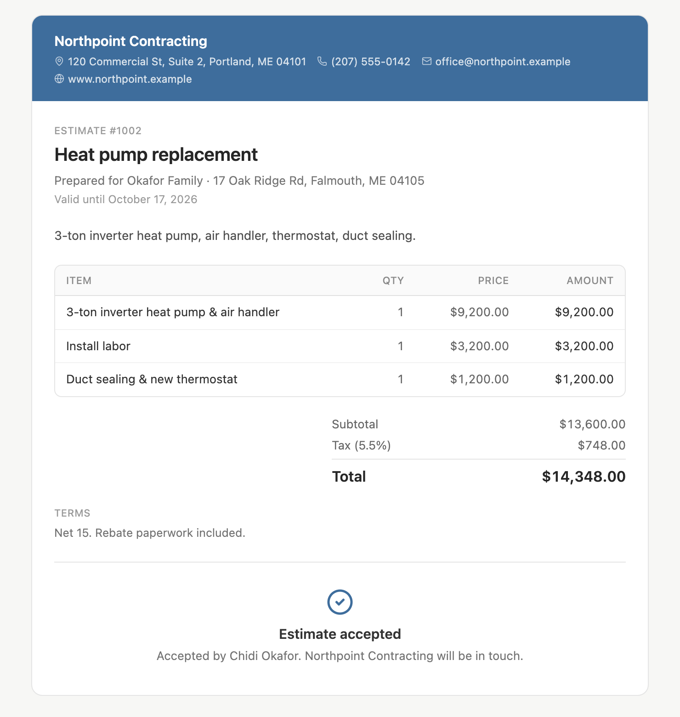Click the Northpoint Contracting header title
Image resolution: width=680 pixels, height=717 pixels.
pos(131,41)
